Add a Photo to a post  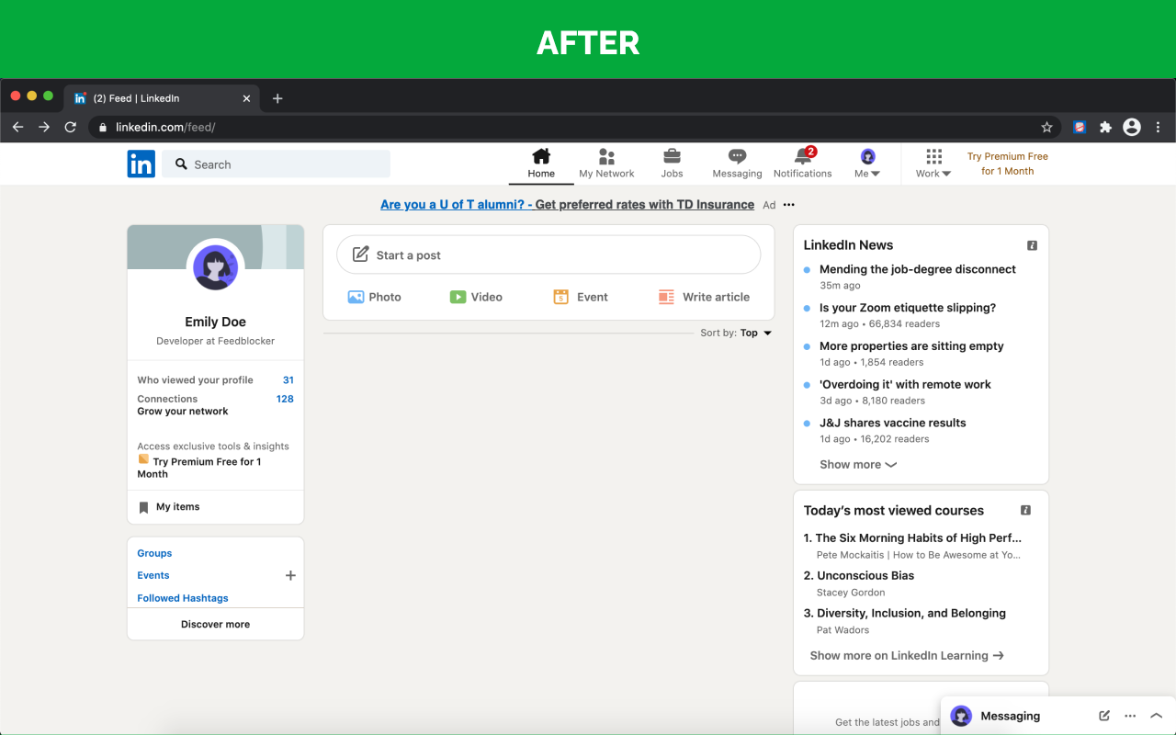click(x=374, y=297)
